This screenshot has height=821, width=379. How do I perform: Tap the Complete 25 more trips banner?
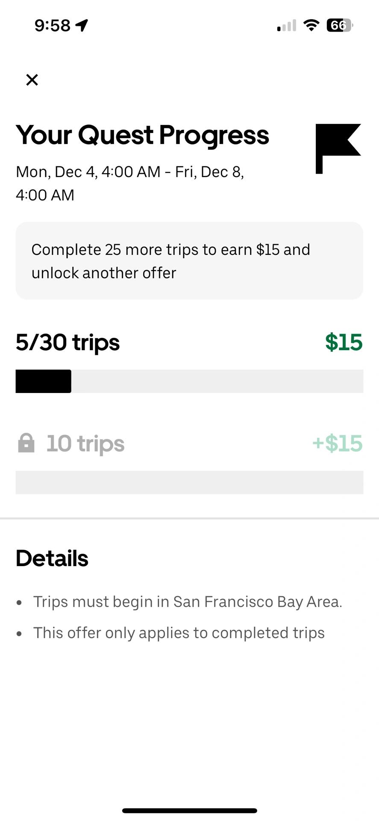tap(189, 261)
